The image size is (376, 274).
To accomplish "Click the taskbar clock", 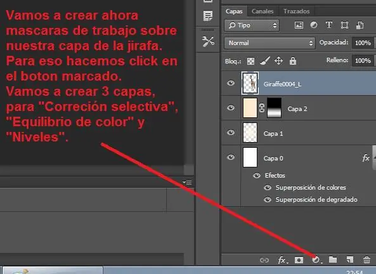I will pyautogui.click(x=354, y=272).
